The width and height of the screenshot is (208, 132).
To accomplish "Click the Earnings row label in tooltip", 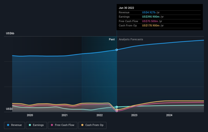I will (x=124, y=17).
